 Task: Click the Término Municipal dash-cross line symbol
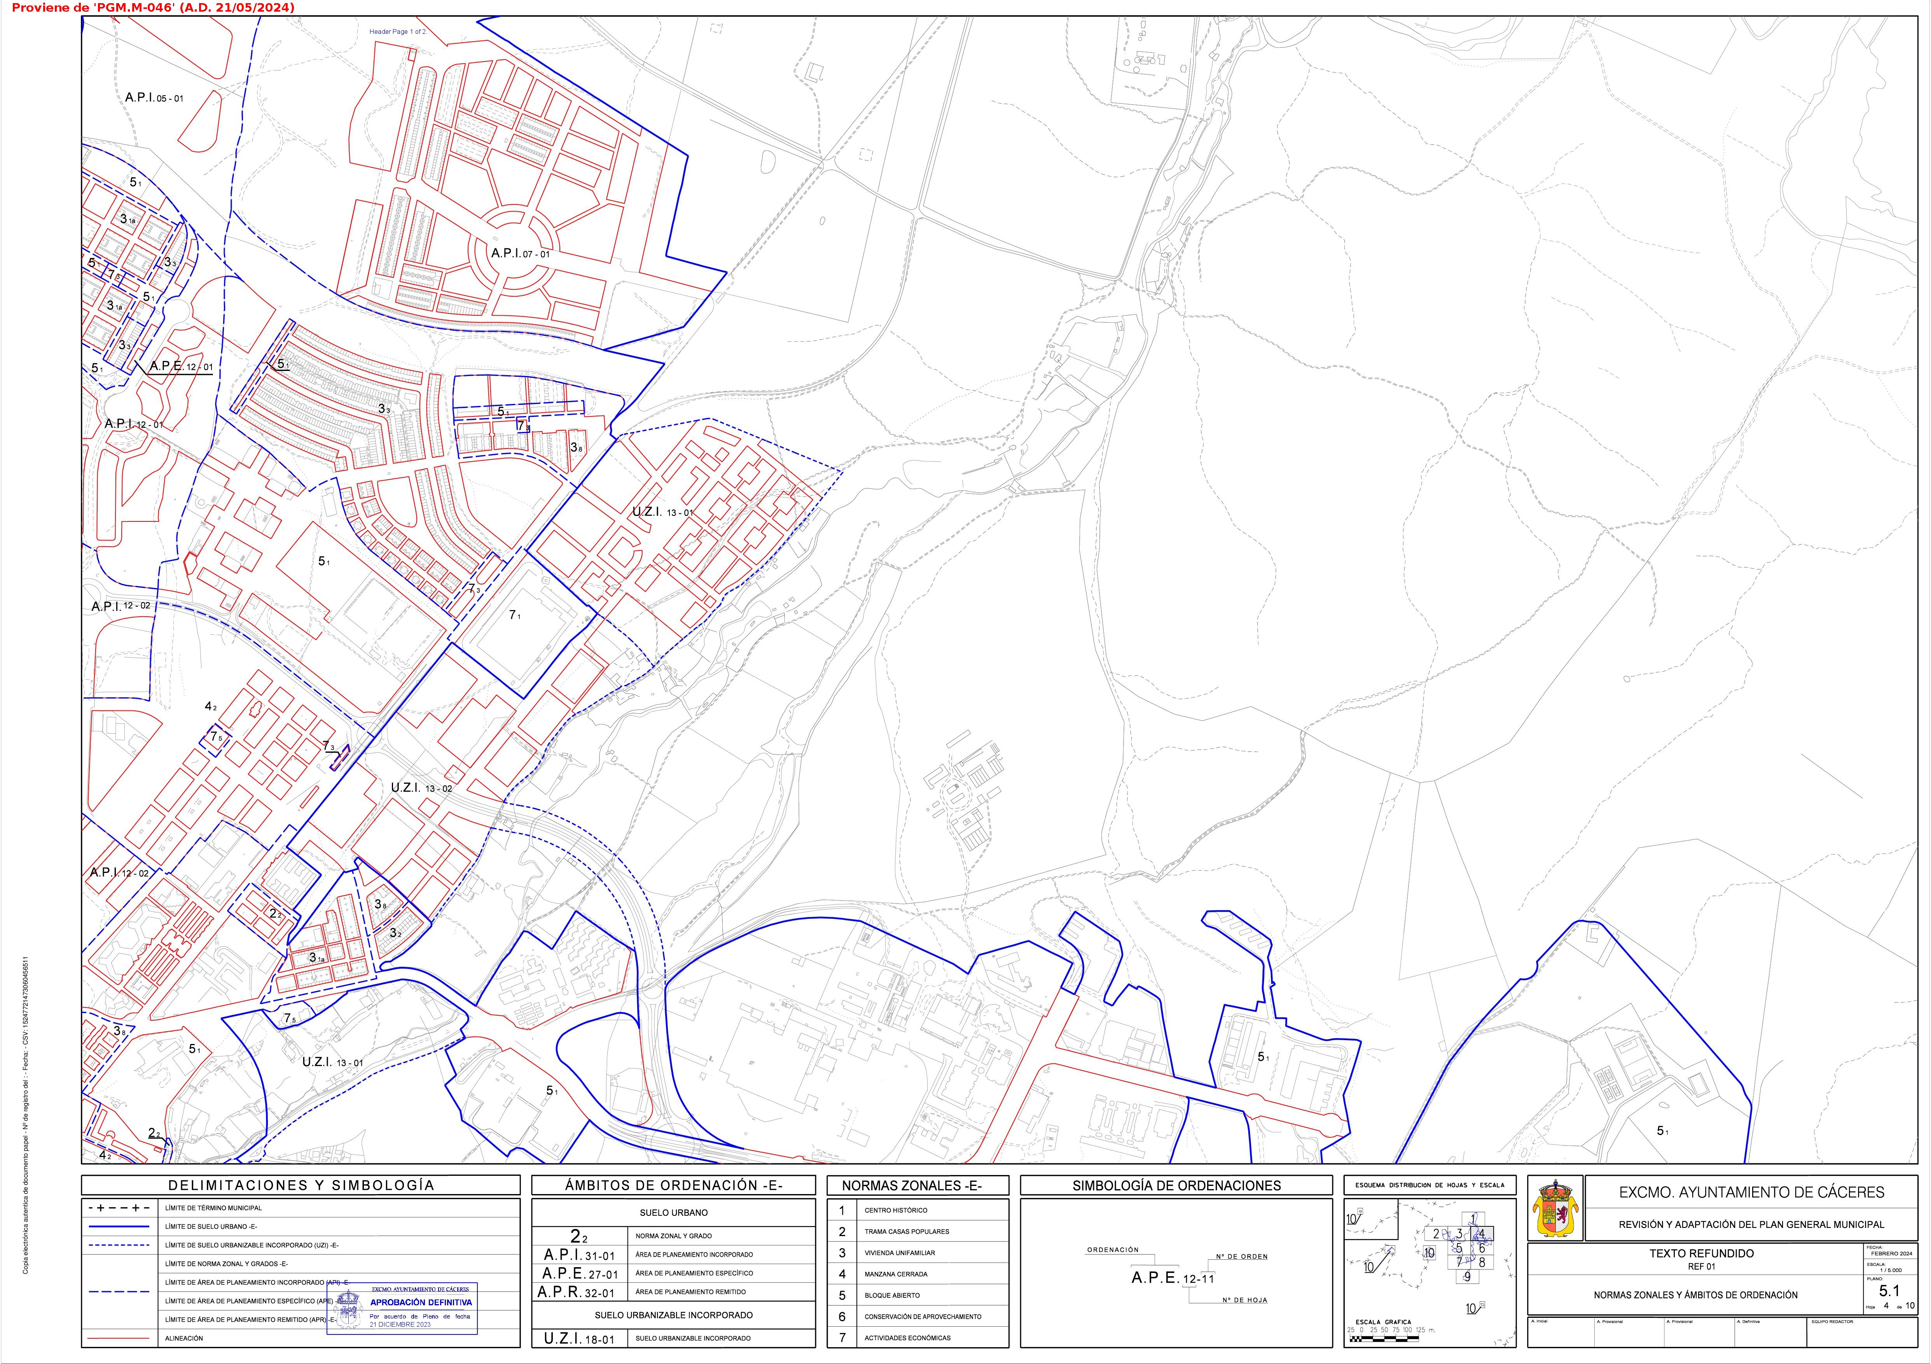[119, 1208]
